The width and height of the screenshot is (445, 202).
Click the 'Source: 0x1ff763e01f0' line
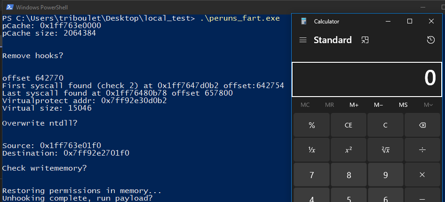[52, 146]
